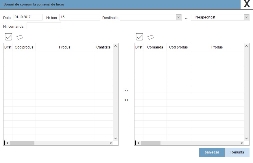Click the left table's scroll-down arrow
The image size is (253, 163).
[116, 138]
